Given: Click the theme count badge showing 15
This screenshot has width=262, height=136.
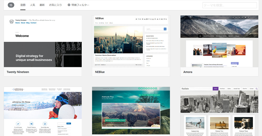Looking at the screenshot, I should coord(11,5).
